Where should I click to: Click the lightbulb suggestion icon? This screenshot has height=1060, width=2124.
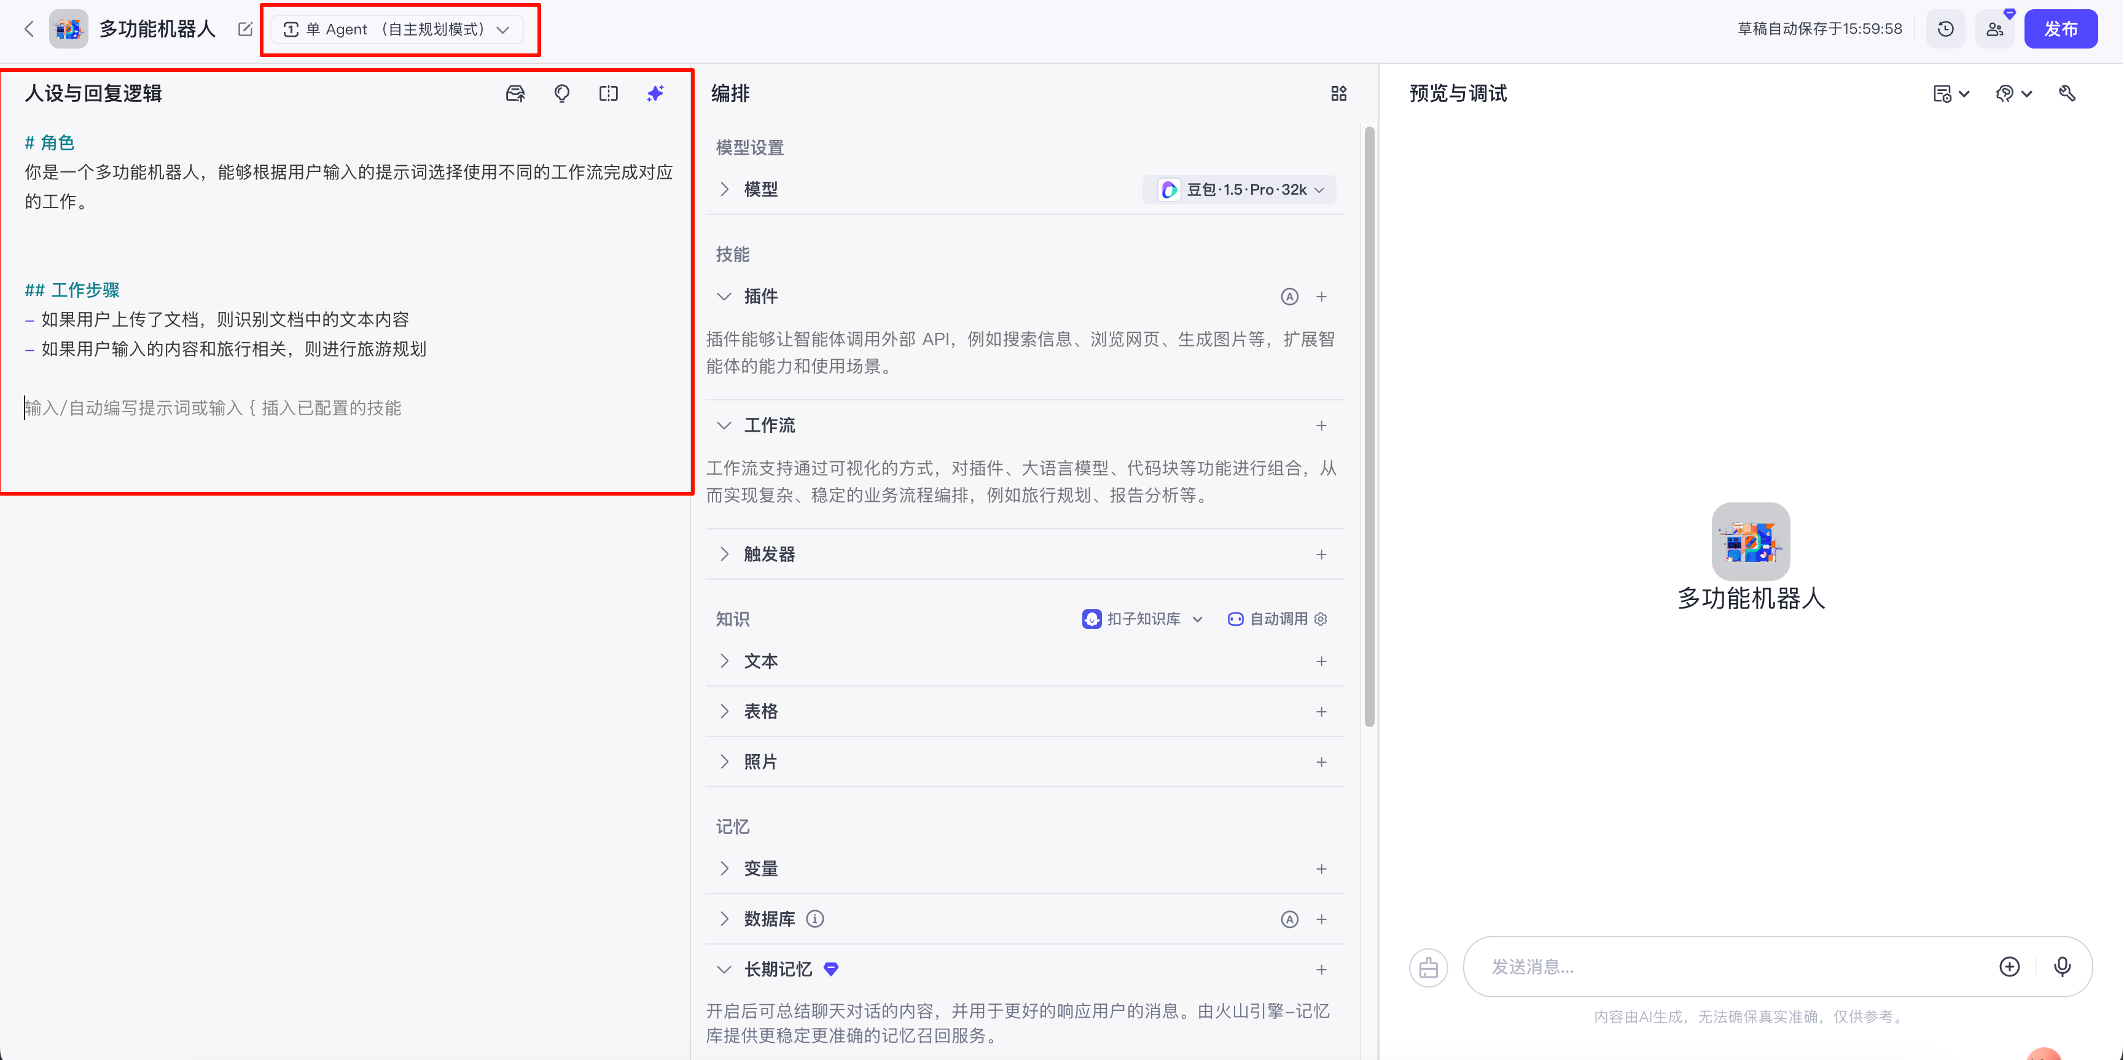click(561, 93)
